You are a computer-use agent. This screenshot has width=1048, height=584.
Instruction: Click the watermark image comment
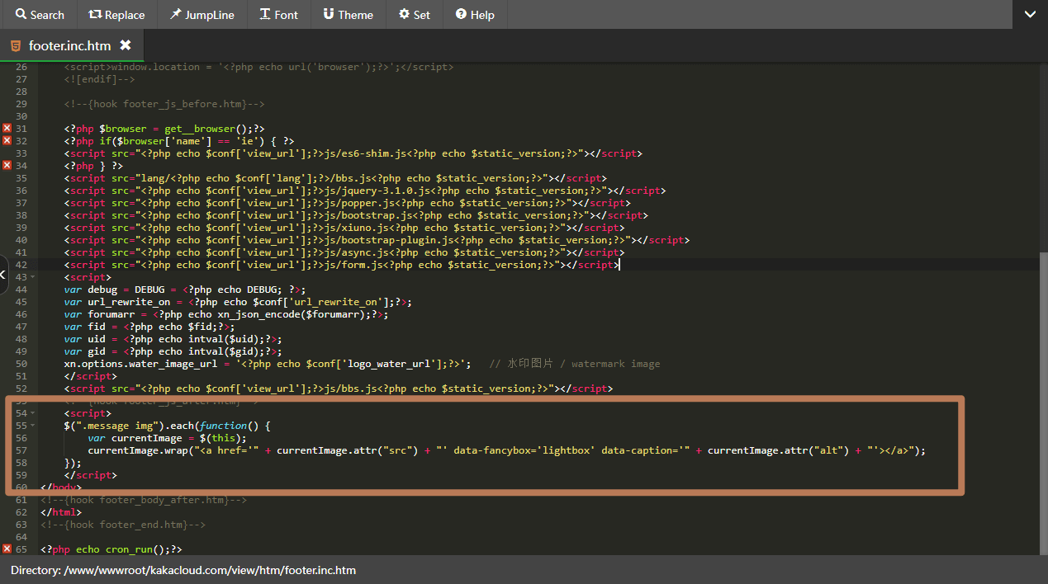coord(574,364)
